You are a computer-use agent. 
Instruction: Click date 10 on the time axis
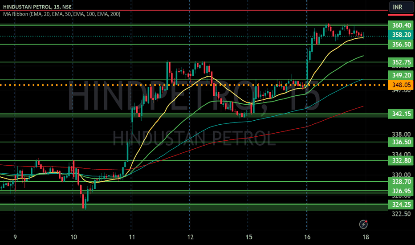(73, 237)
